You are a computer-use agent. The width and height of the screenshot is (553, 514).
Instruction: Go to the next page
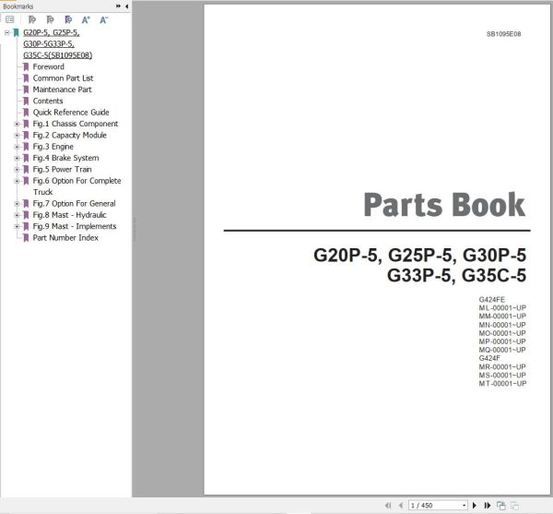tap(475, 505)
